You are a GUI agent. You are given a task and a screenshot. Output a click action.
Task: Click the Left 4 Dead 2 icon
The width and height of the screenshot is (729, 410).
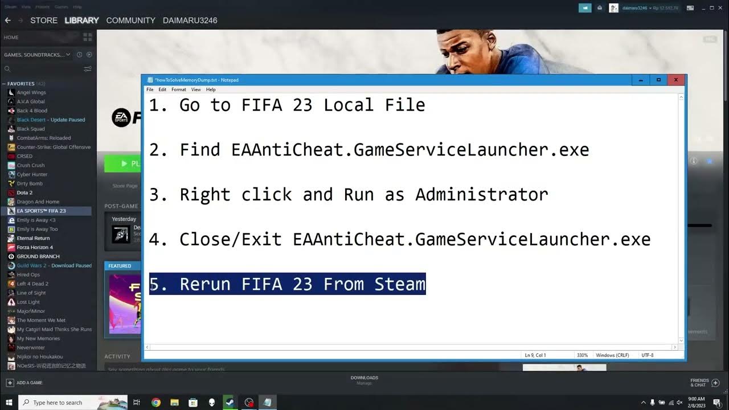click(11, 284)
